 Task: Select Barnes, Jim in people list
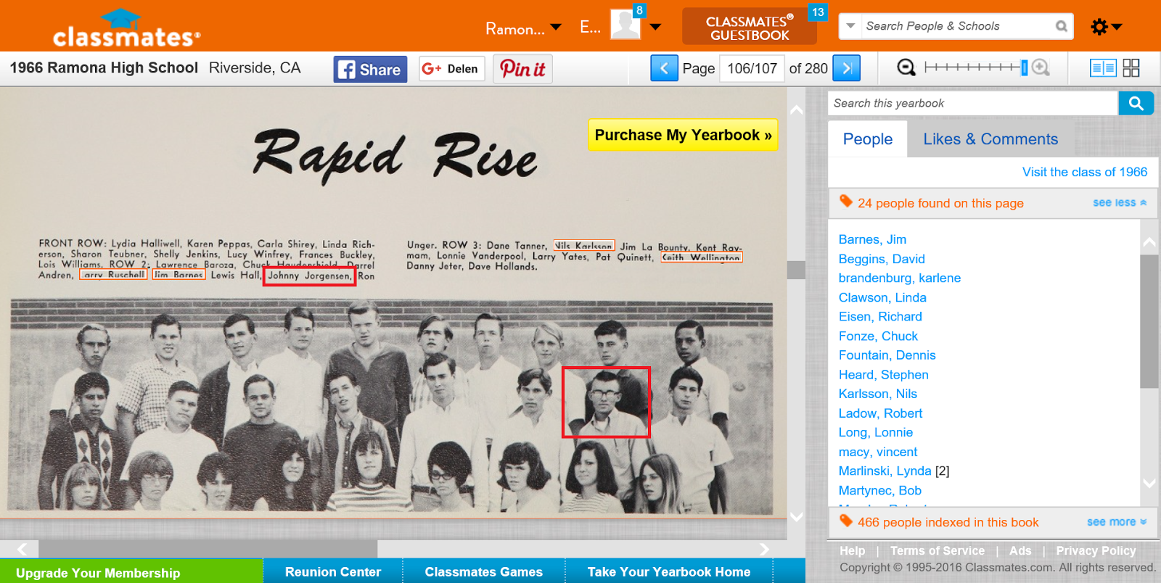872,239
